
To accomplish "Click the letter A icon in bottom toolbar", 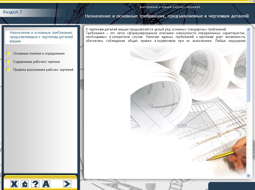I will click(x=46, y=184).
